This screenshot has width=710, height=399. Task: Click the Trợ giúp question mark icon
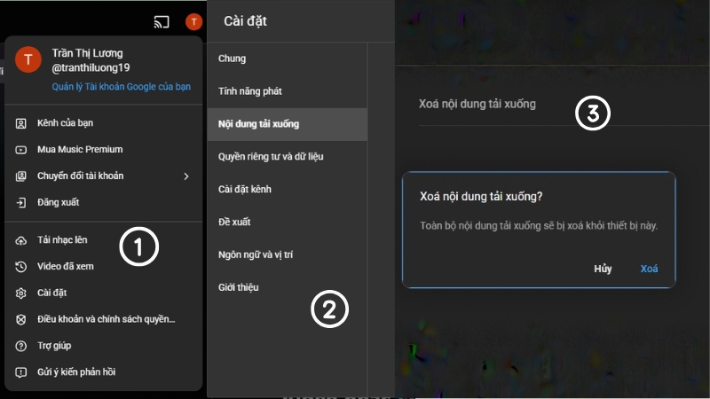pyautogui.click(x=20, y=346)
